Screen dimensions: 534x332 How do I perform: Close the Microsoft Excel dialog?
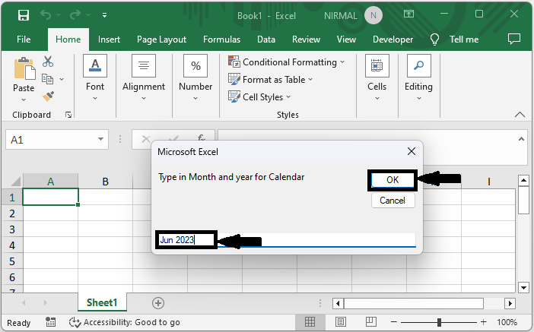point(412,151)
